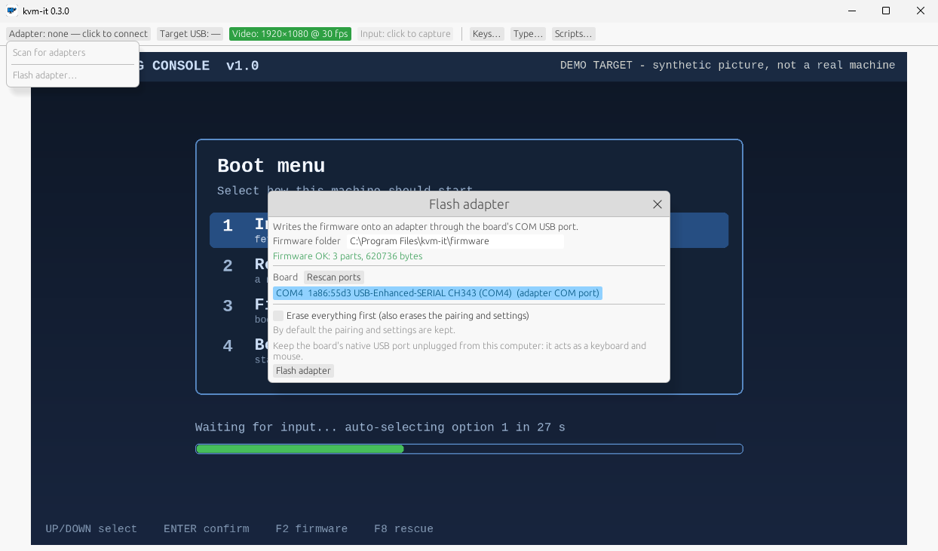Click the "Board" label in the dialog
Viewport: 938px width, 551px height.
[285, 277]
